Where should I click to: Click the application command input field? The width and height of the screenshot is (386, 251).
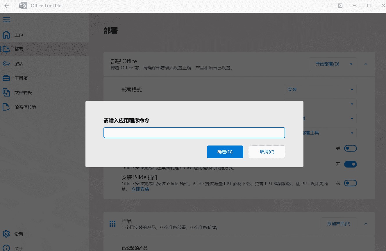click(194, 132)
